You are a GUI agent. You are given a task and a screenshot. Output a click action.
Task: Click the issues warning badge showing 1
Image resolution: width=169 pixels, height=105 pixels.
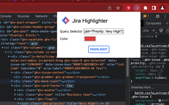[146, 16]
